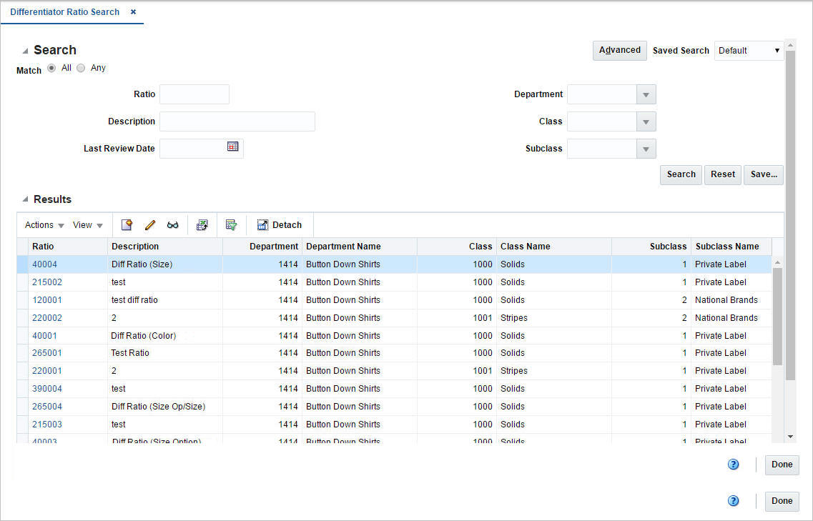Select the Match Any radio button
The height and width of the screenshot is (521, 813).
click(81, 67)
